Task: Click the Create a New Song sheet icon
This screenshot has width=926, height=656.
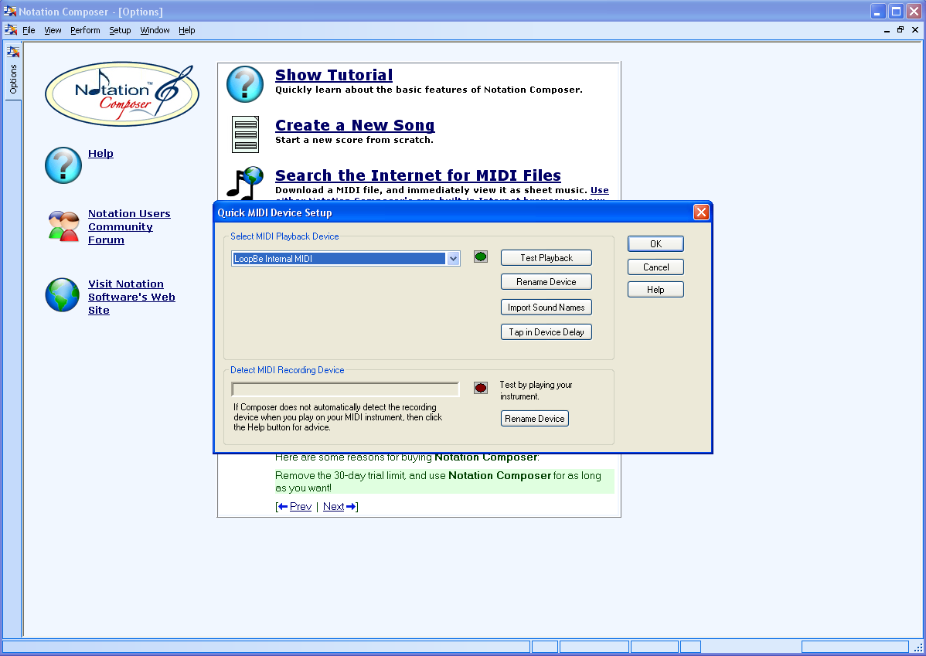Action: click(x=245, y=134)
